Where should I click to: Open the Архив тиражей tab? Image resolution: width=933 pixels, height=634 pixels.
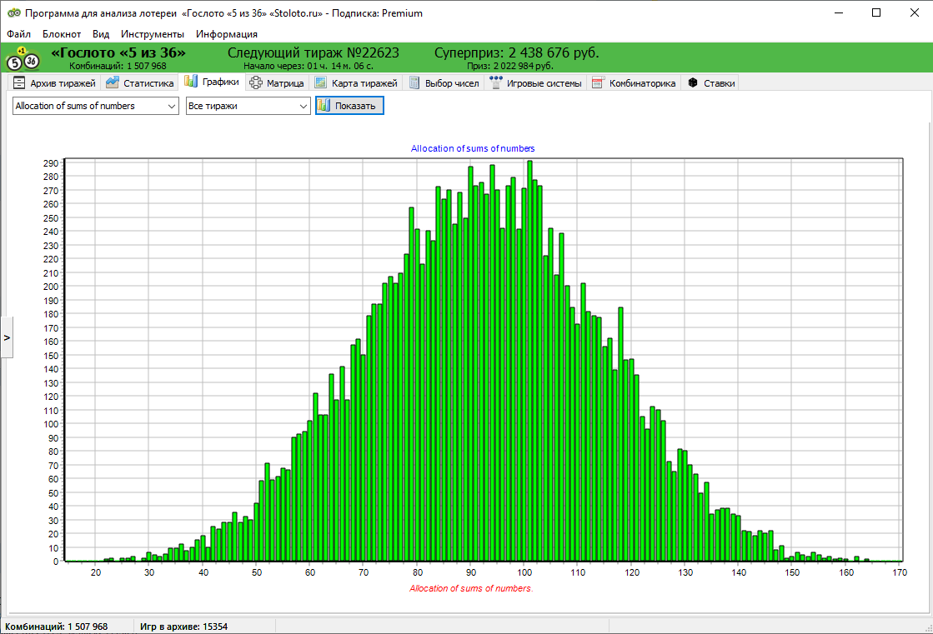coord(55,83)
